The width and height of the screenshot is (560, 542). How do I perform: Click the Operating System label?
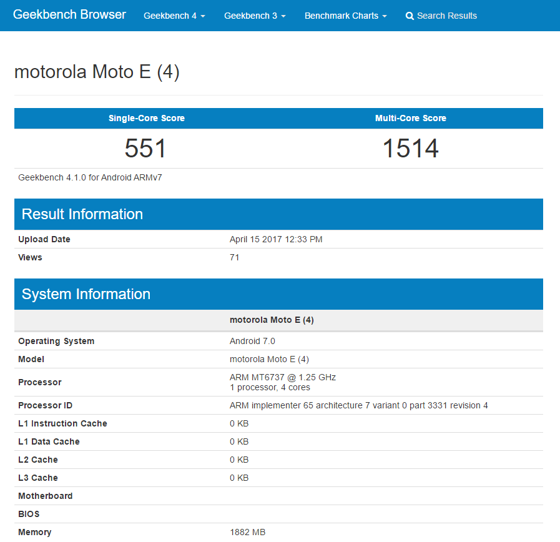[56, 341]
